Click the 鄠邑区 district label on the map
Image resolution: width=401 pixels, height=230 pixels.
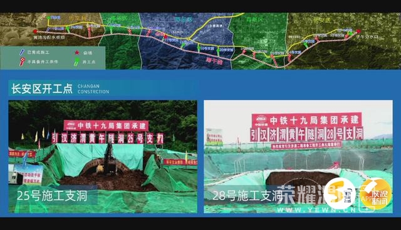click(x=183, y=19)
